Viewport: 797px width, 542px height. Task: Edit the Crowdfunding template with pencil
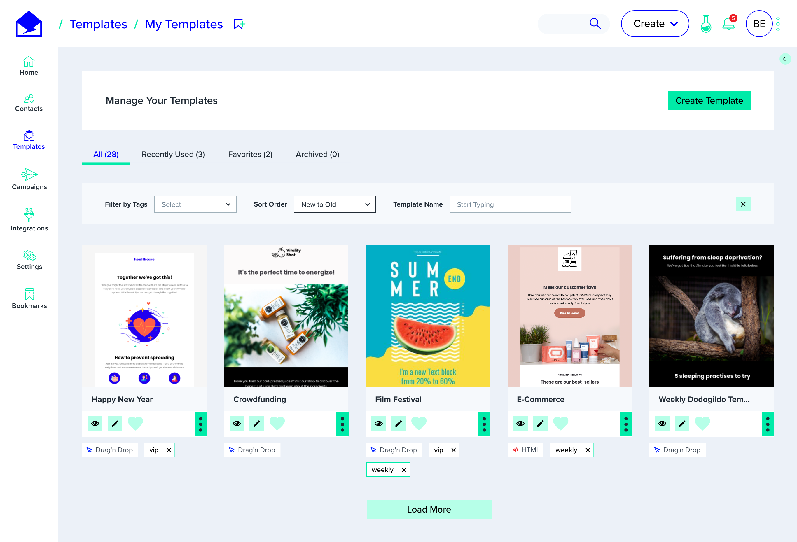point(256,423)
